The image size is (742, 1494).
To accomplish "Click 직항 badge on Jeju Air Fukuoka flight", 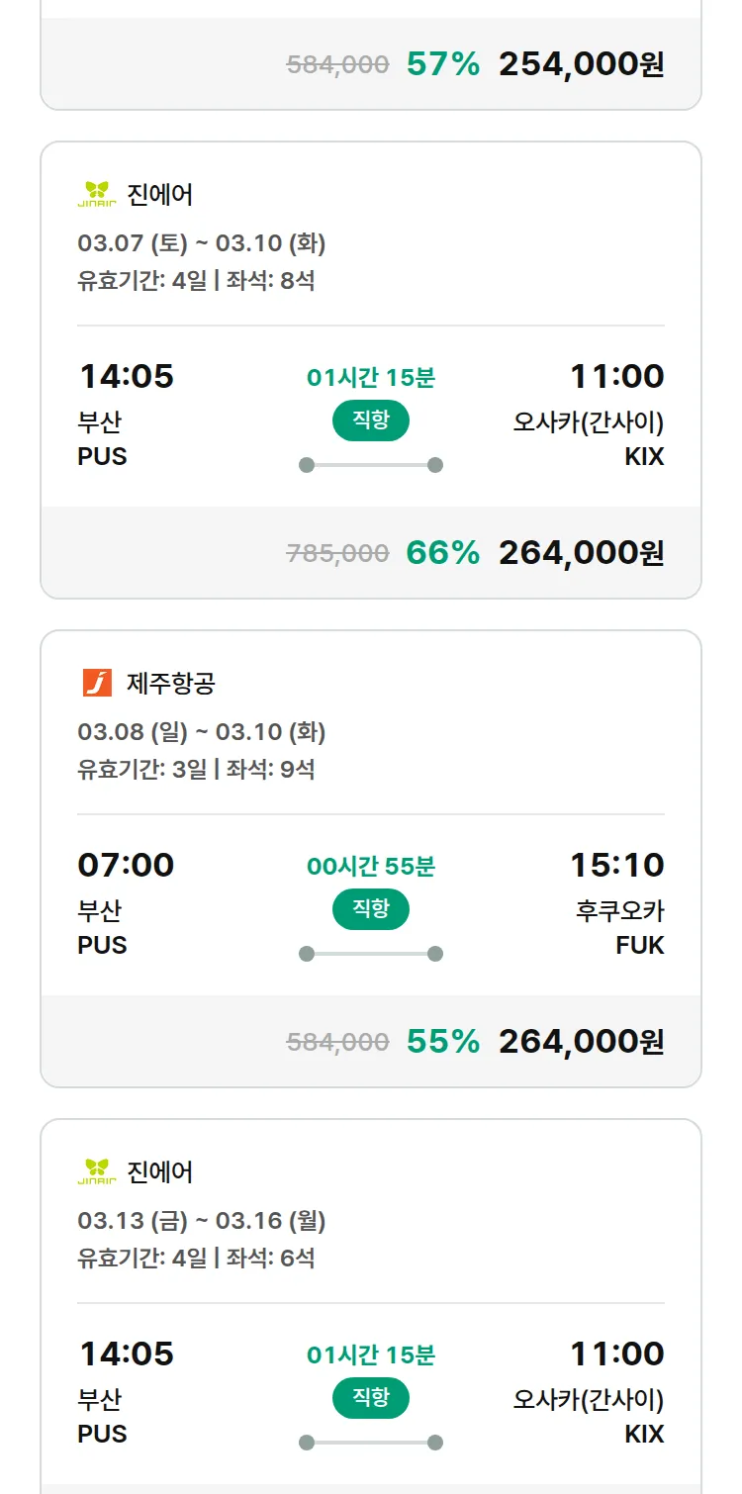I will 371,909.
